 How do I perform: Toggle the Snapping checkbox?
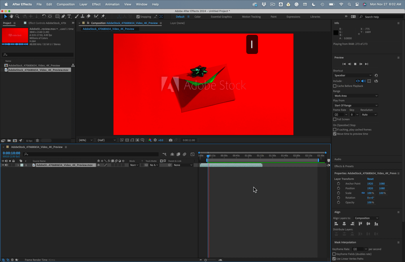click(138, 16)
